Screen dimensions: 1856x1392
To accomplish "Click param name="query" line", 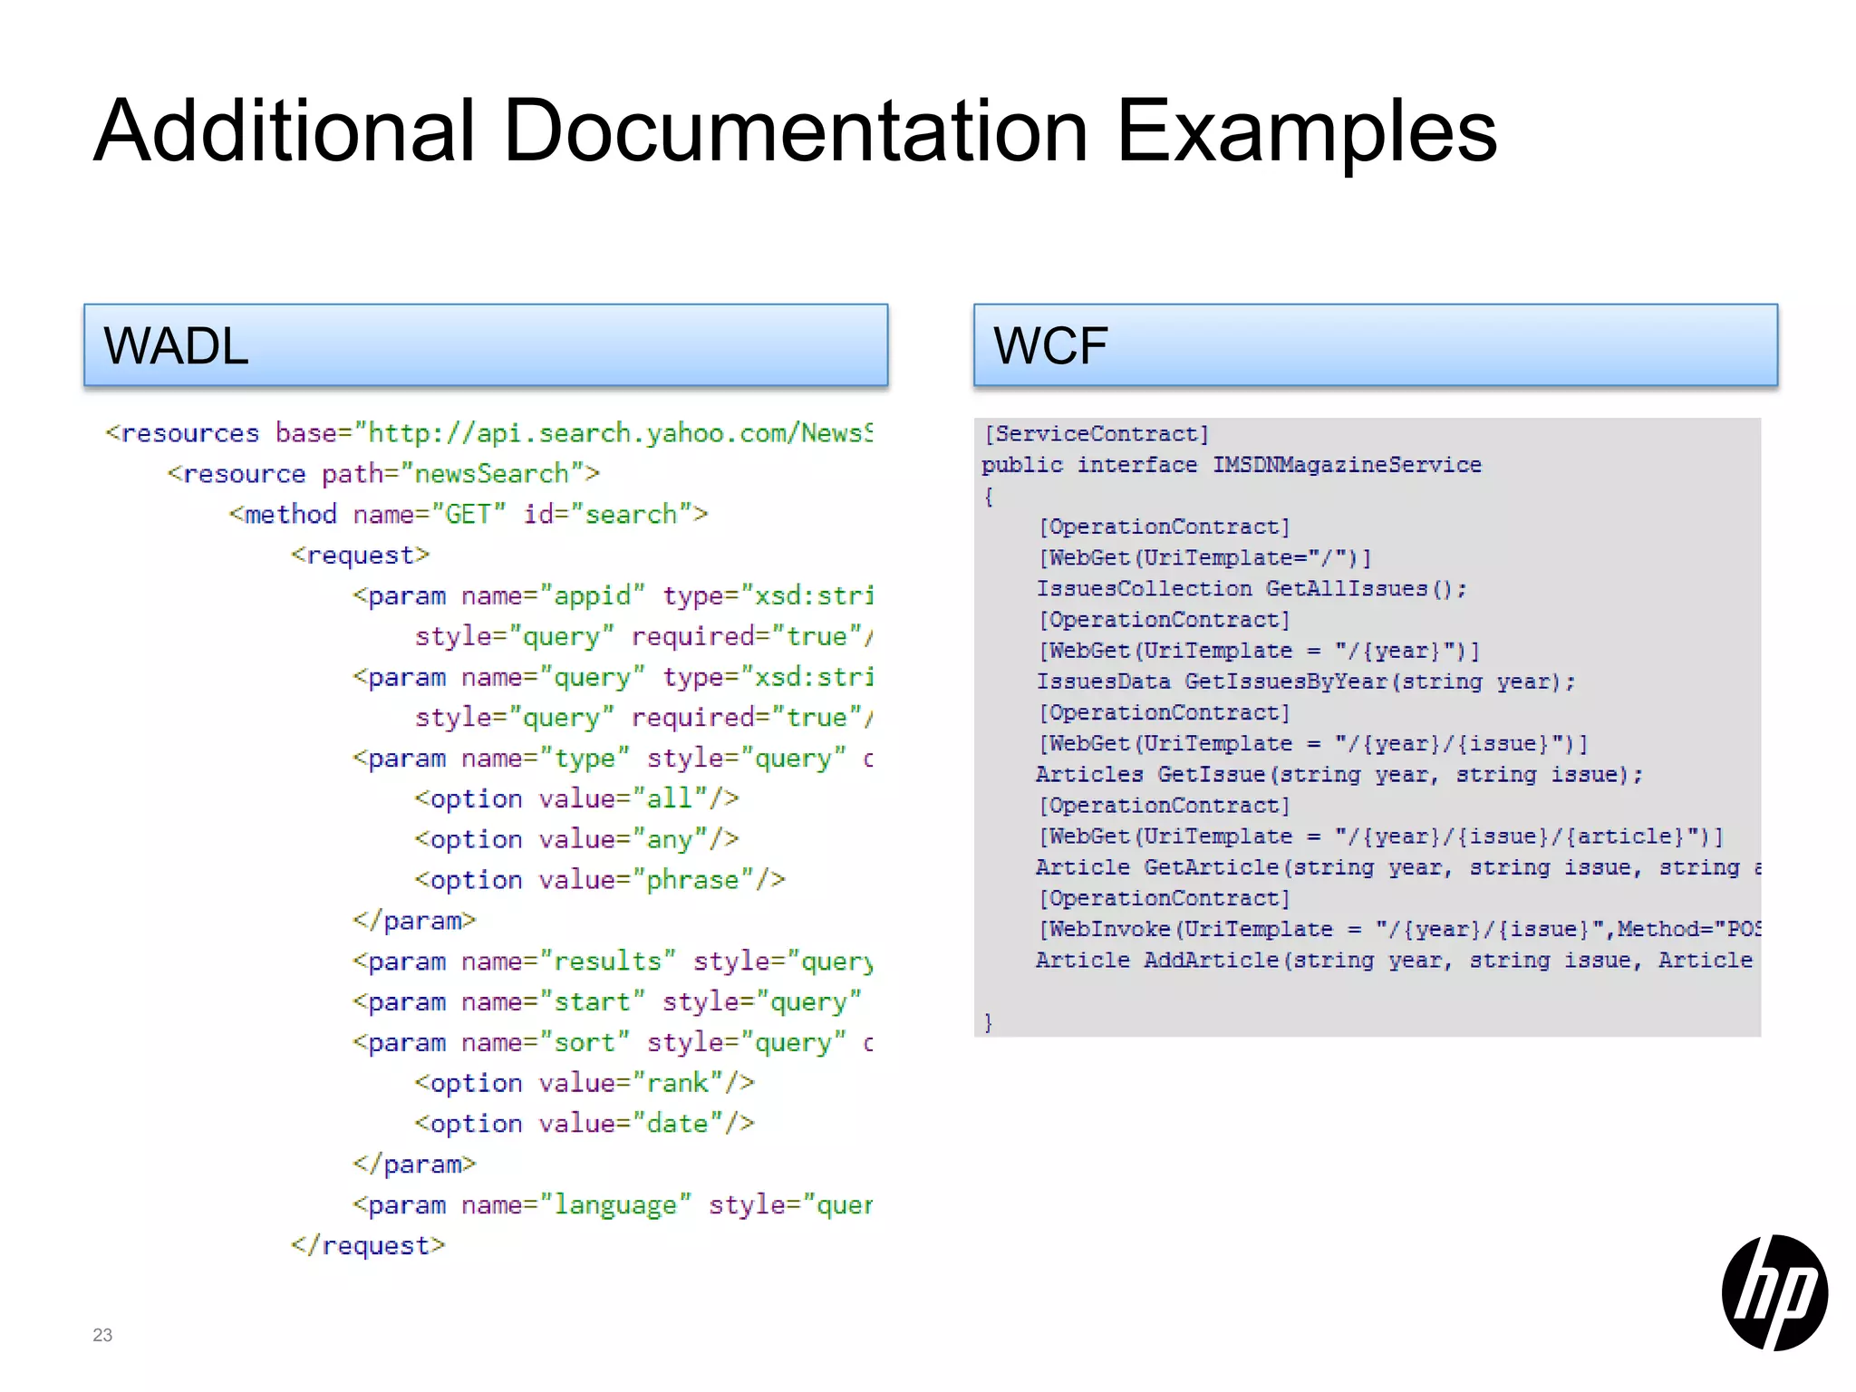I will [613, 677].
